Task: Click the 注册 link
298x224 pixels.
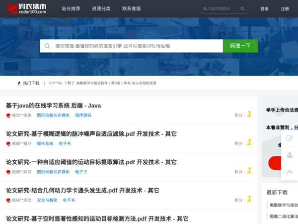Action: click(x=285, y=9)
